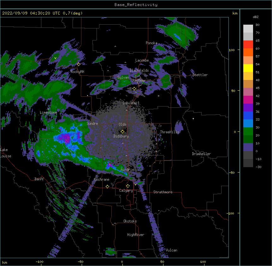Screen dimensions: 272x266
Task: Click the Lacombe town label
Action: point(142,60)
